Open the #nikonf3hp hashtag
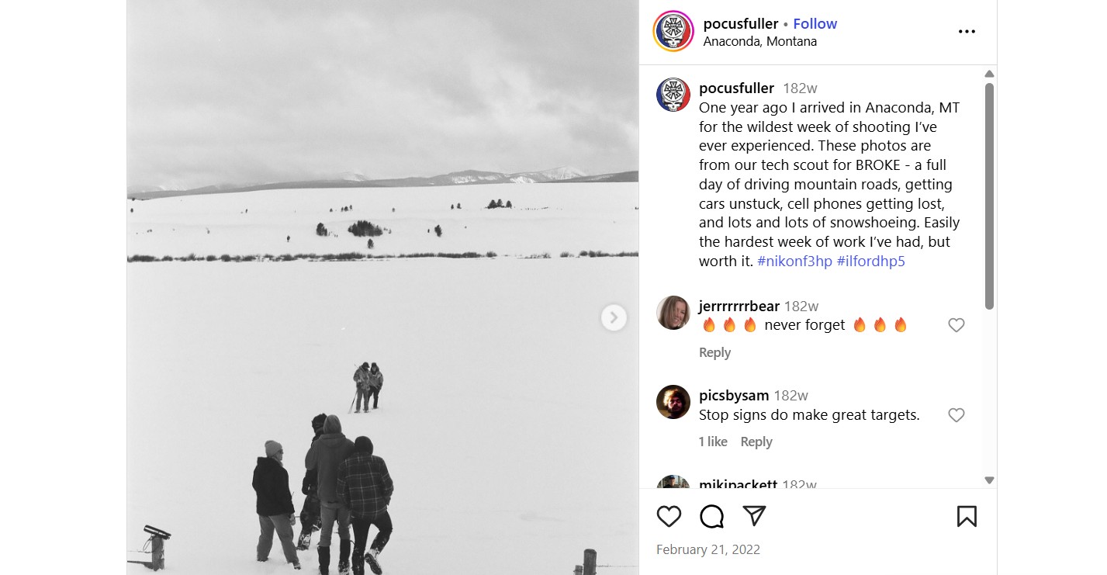1107x575 pixels. pos(794,262)
